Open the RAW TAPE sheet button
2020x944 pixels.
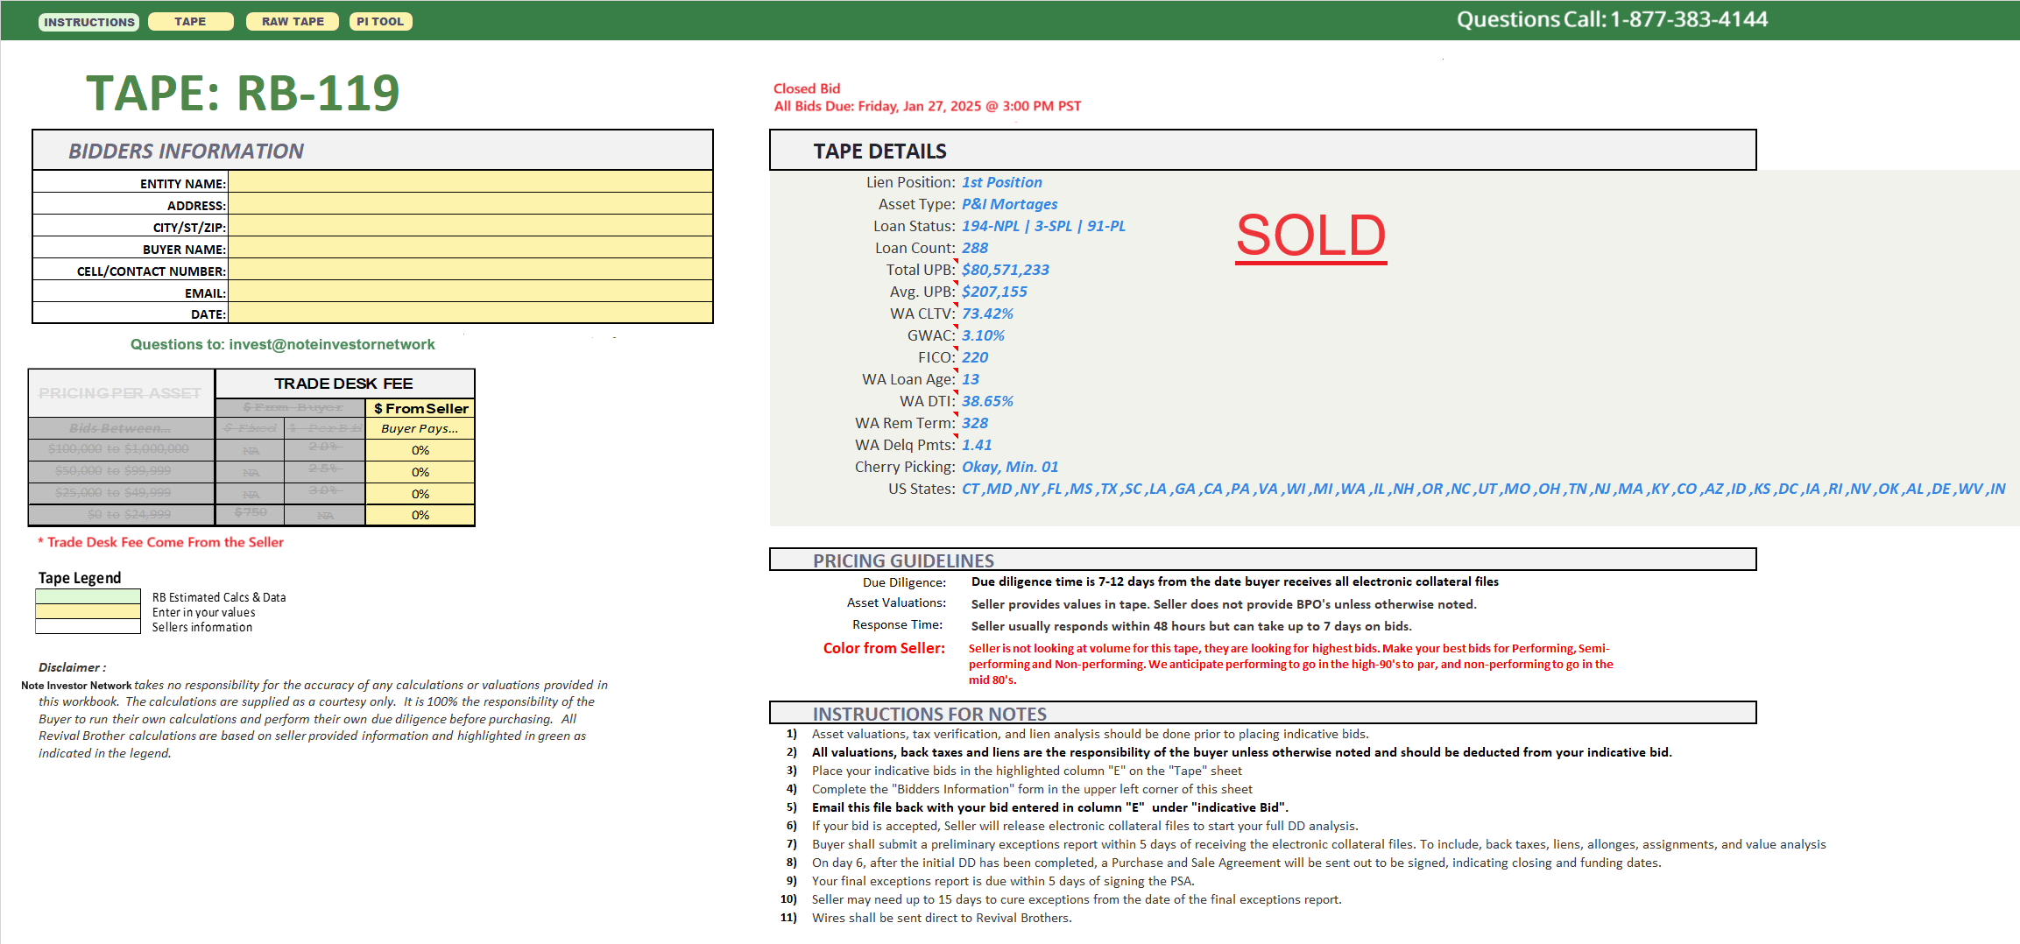[293, 22]
